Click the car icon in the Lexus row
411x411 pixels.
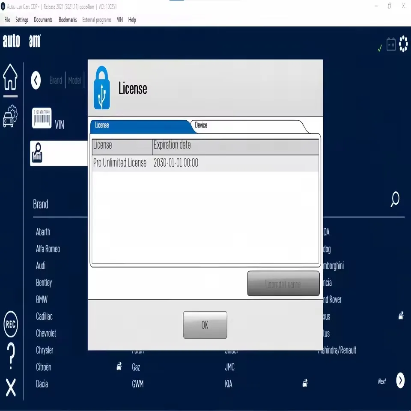click(x=401, y=316)
